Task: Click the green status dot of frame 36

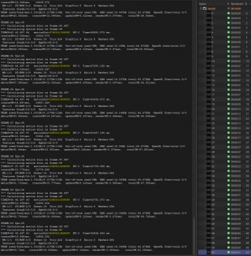Action: [x=229, y=186]
